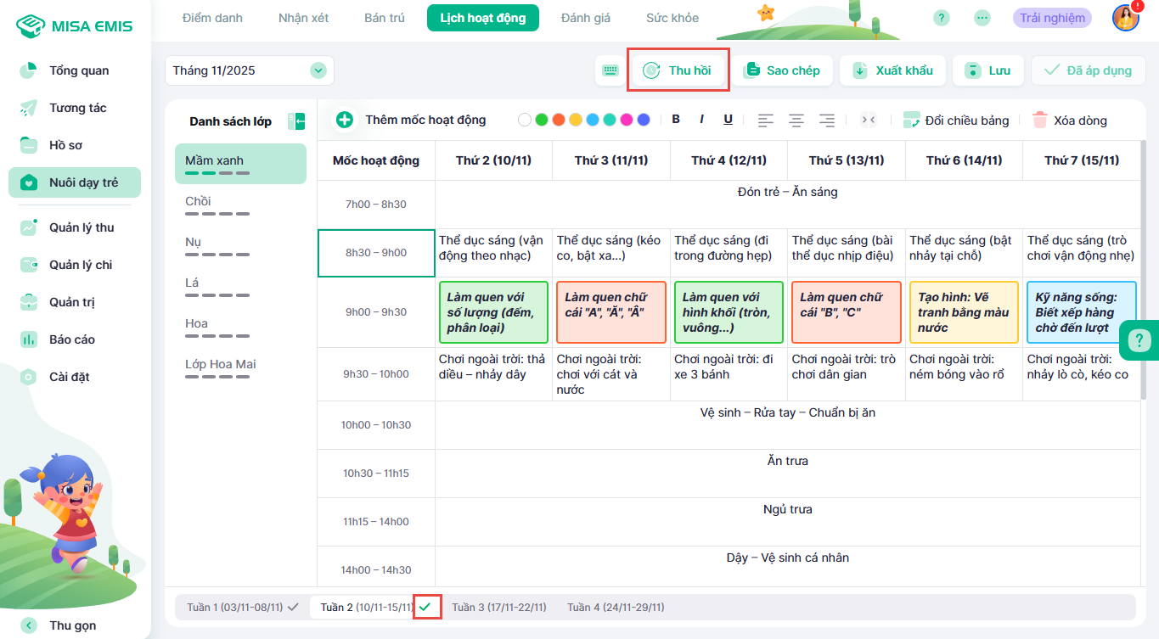Open the user avatar profile
This screenshot has height=639, width=1159.
coord(1126,18)
